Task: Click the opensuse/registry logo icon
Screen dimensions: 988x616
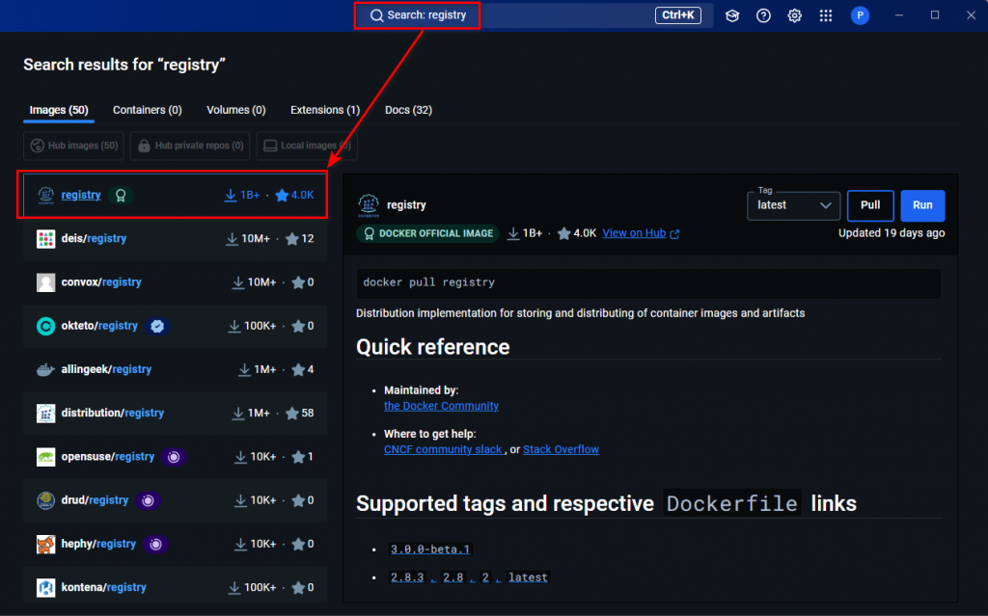Action: click(45, 457)
